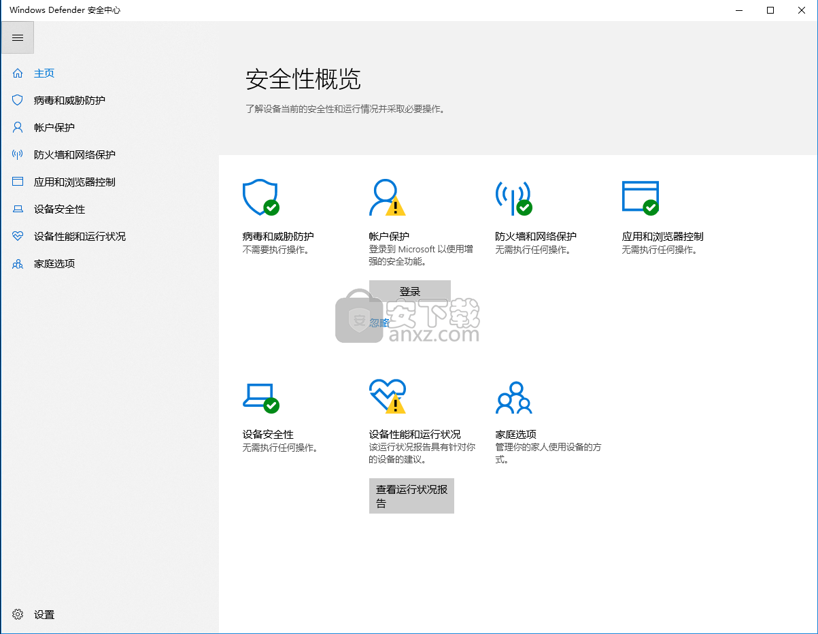Image resolution: width=818 pixels, height=634 pixels.
Task: Navigate to 应用和浏览器控制 in sidebar
Action: coord(75,182)
